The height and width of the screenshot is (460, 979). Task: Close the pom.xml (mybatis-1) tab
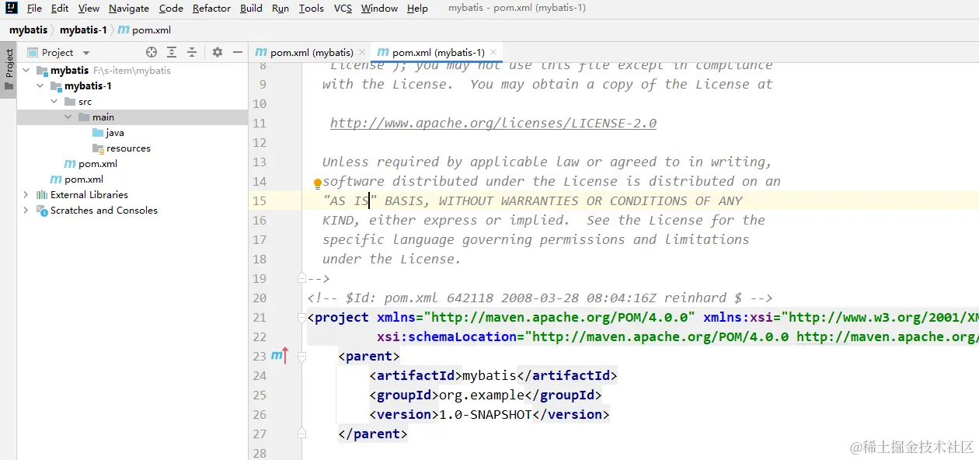click(x=493, y=52)
